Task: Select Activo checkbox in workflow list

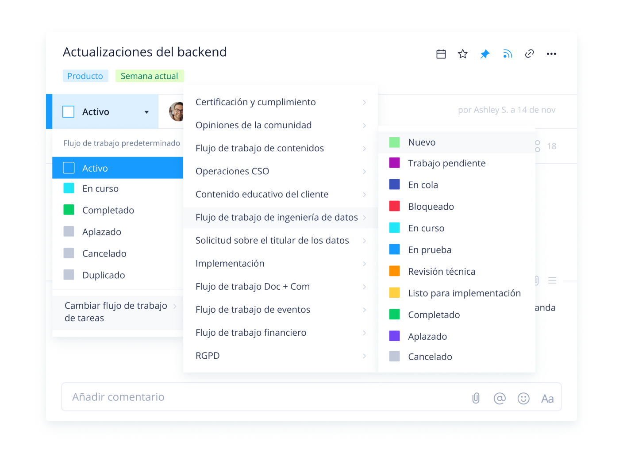Action: pos(69,168)
